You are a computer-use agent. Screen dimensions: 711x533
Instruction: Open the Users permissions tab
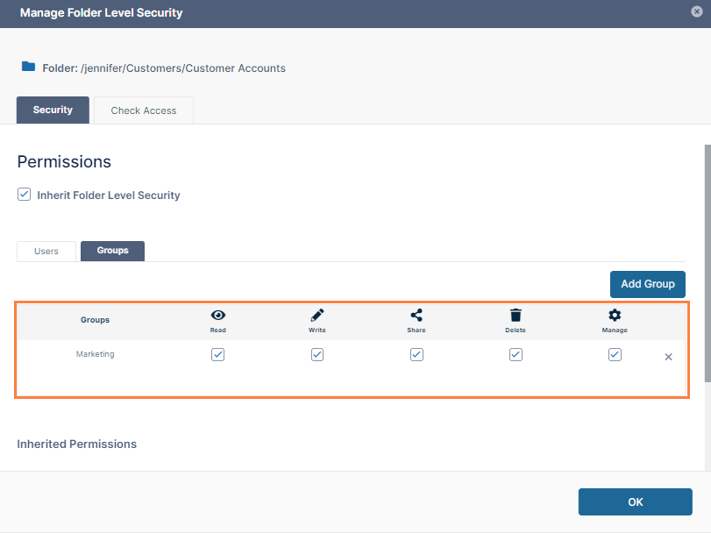[x=46, y=251]
